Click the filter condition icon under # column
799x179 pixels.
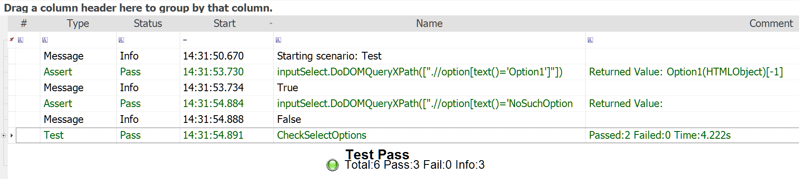pyautogui.click(x=21, y=40)
